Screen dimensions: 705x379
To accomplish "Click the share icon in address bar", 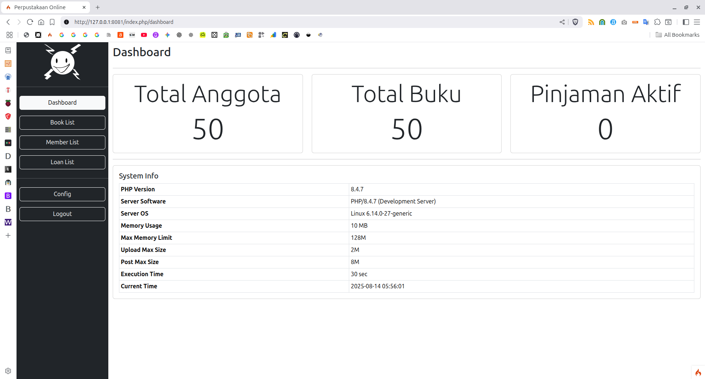I will click(x=562, y=22).
